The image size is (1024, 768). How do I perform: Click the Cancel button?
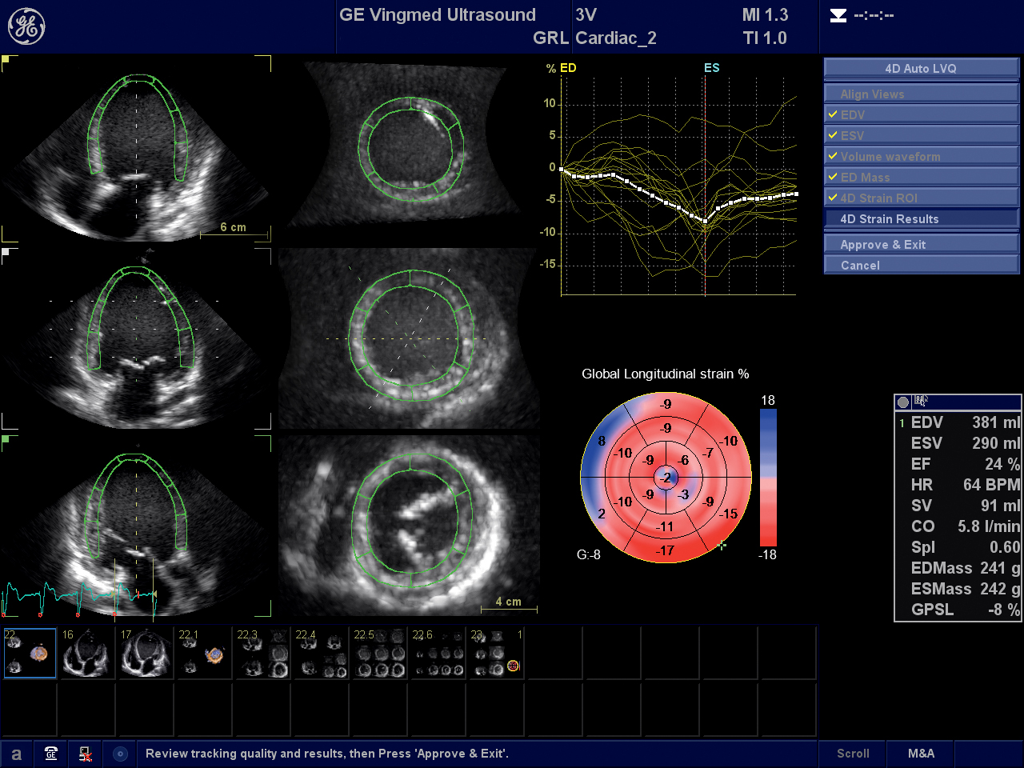[921, 264]
